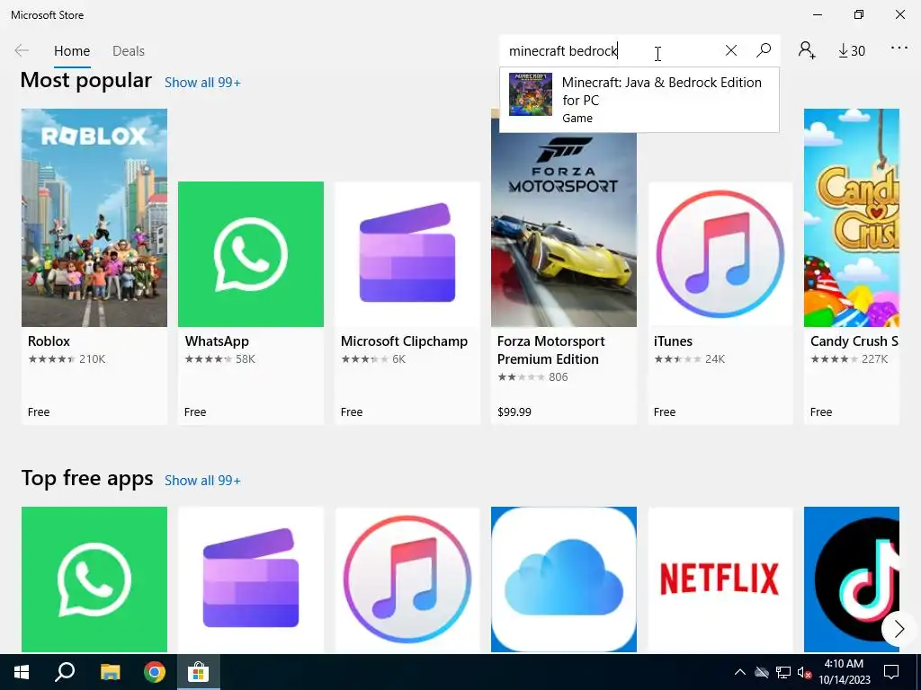
Task: Show hidden system tray icons
Action: 740,672
